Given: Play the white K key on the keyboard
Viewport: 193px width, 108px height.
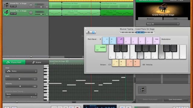Looking at the screenshot, I should pos(162,54).
